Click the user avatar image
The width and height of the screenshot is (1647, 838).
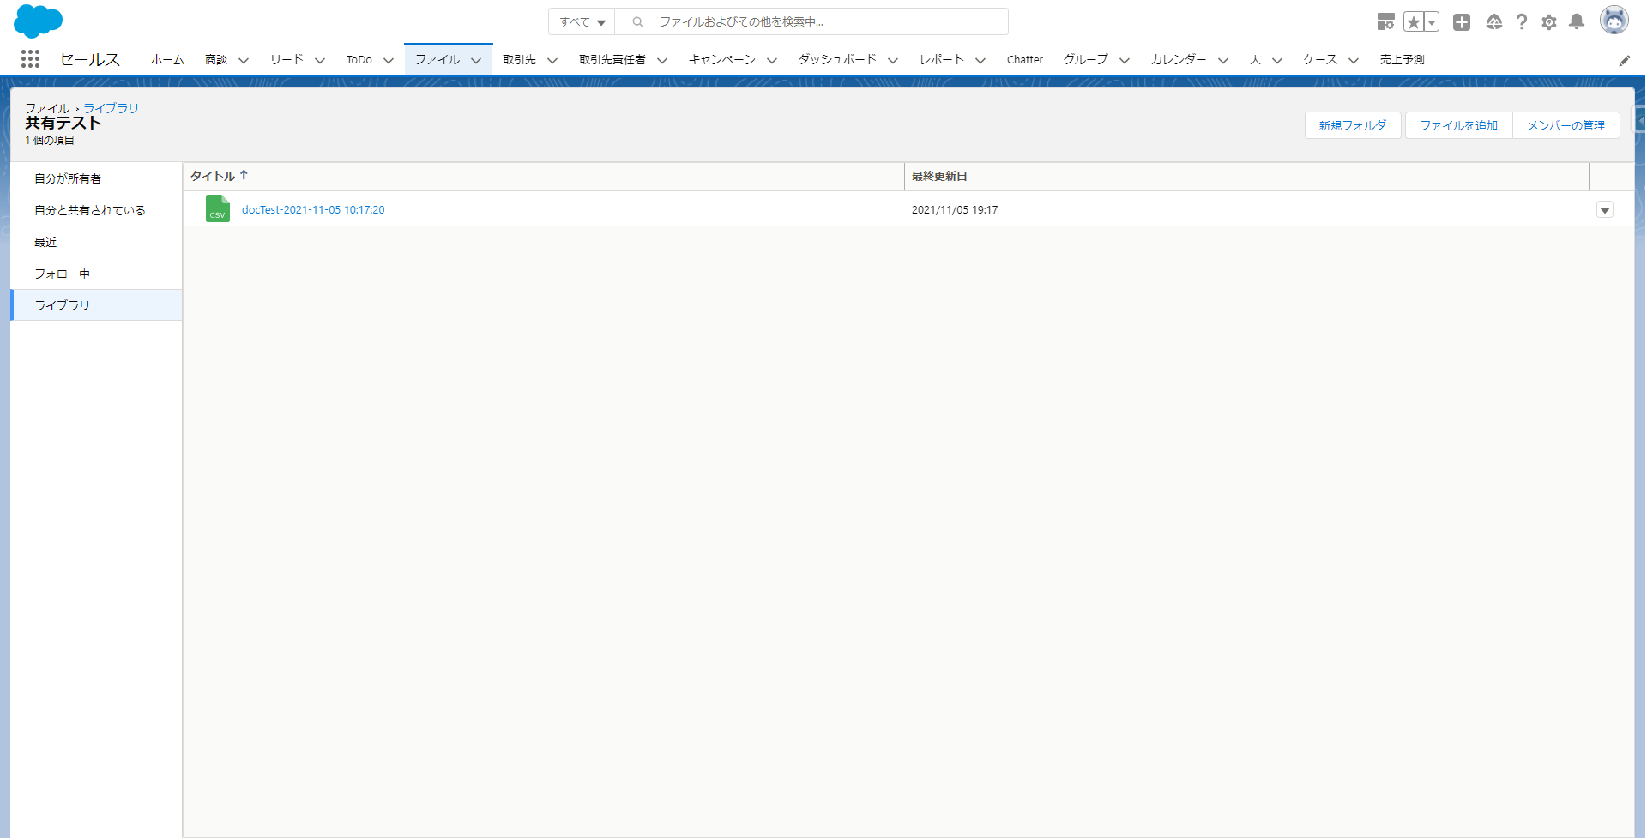1615,20
